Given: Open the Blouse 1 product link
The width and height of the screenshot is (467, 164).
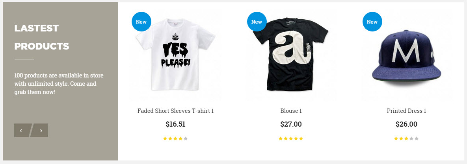Looking at the screenshot, I should 291,111.
